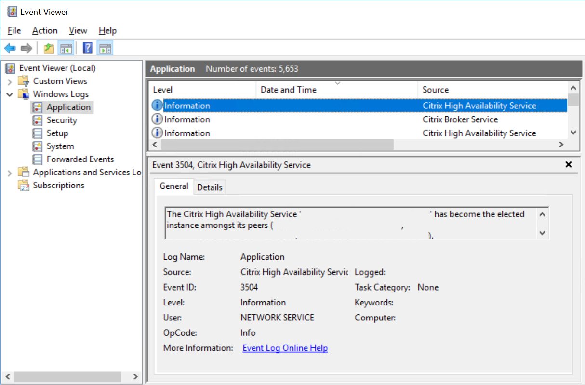
Task: Click the Forward arrow toolbar icon
Action: (27, 48)
